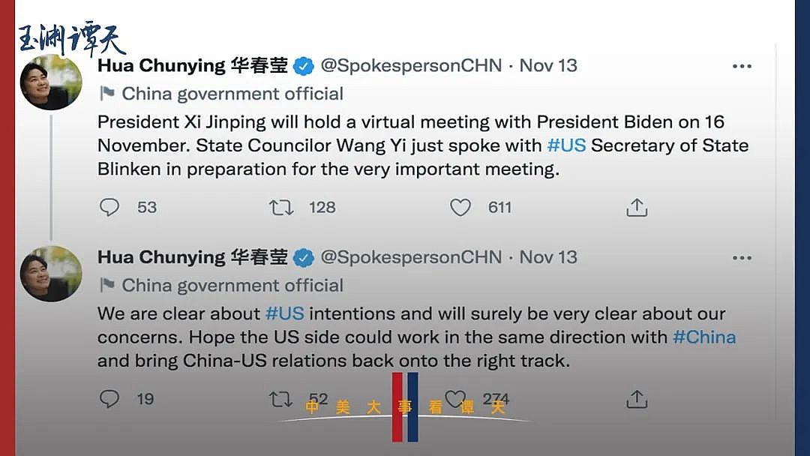Open the #US hashtag in first tweet
This screenshot has width=810, height=456.
pos(566,145)
